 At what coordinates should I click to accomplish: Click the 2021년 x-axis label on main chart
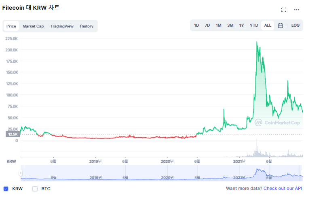(x=239, y=162)
